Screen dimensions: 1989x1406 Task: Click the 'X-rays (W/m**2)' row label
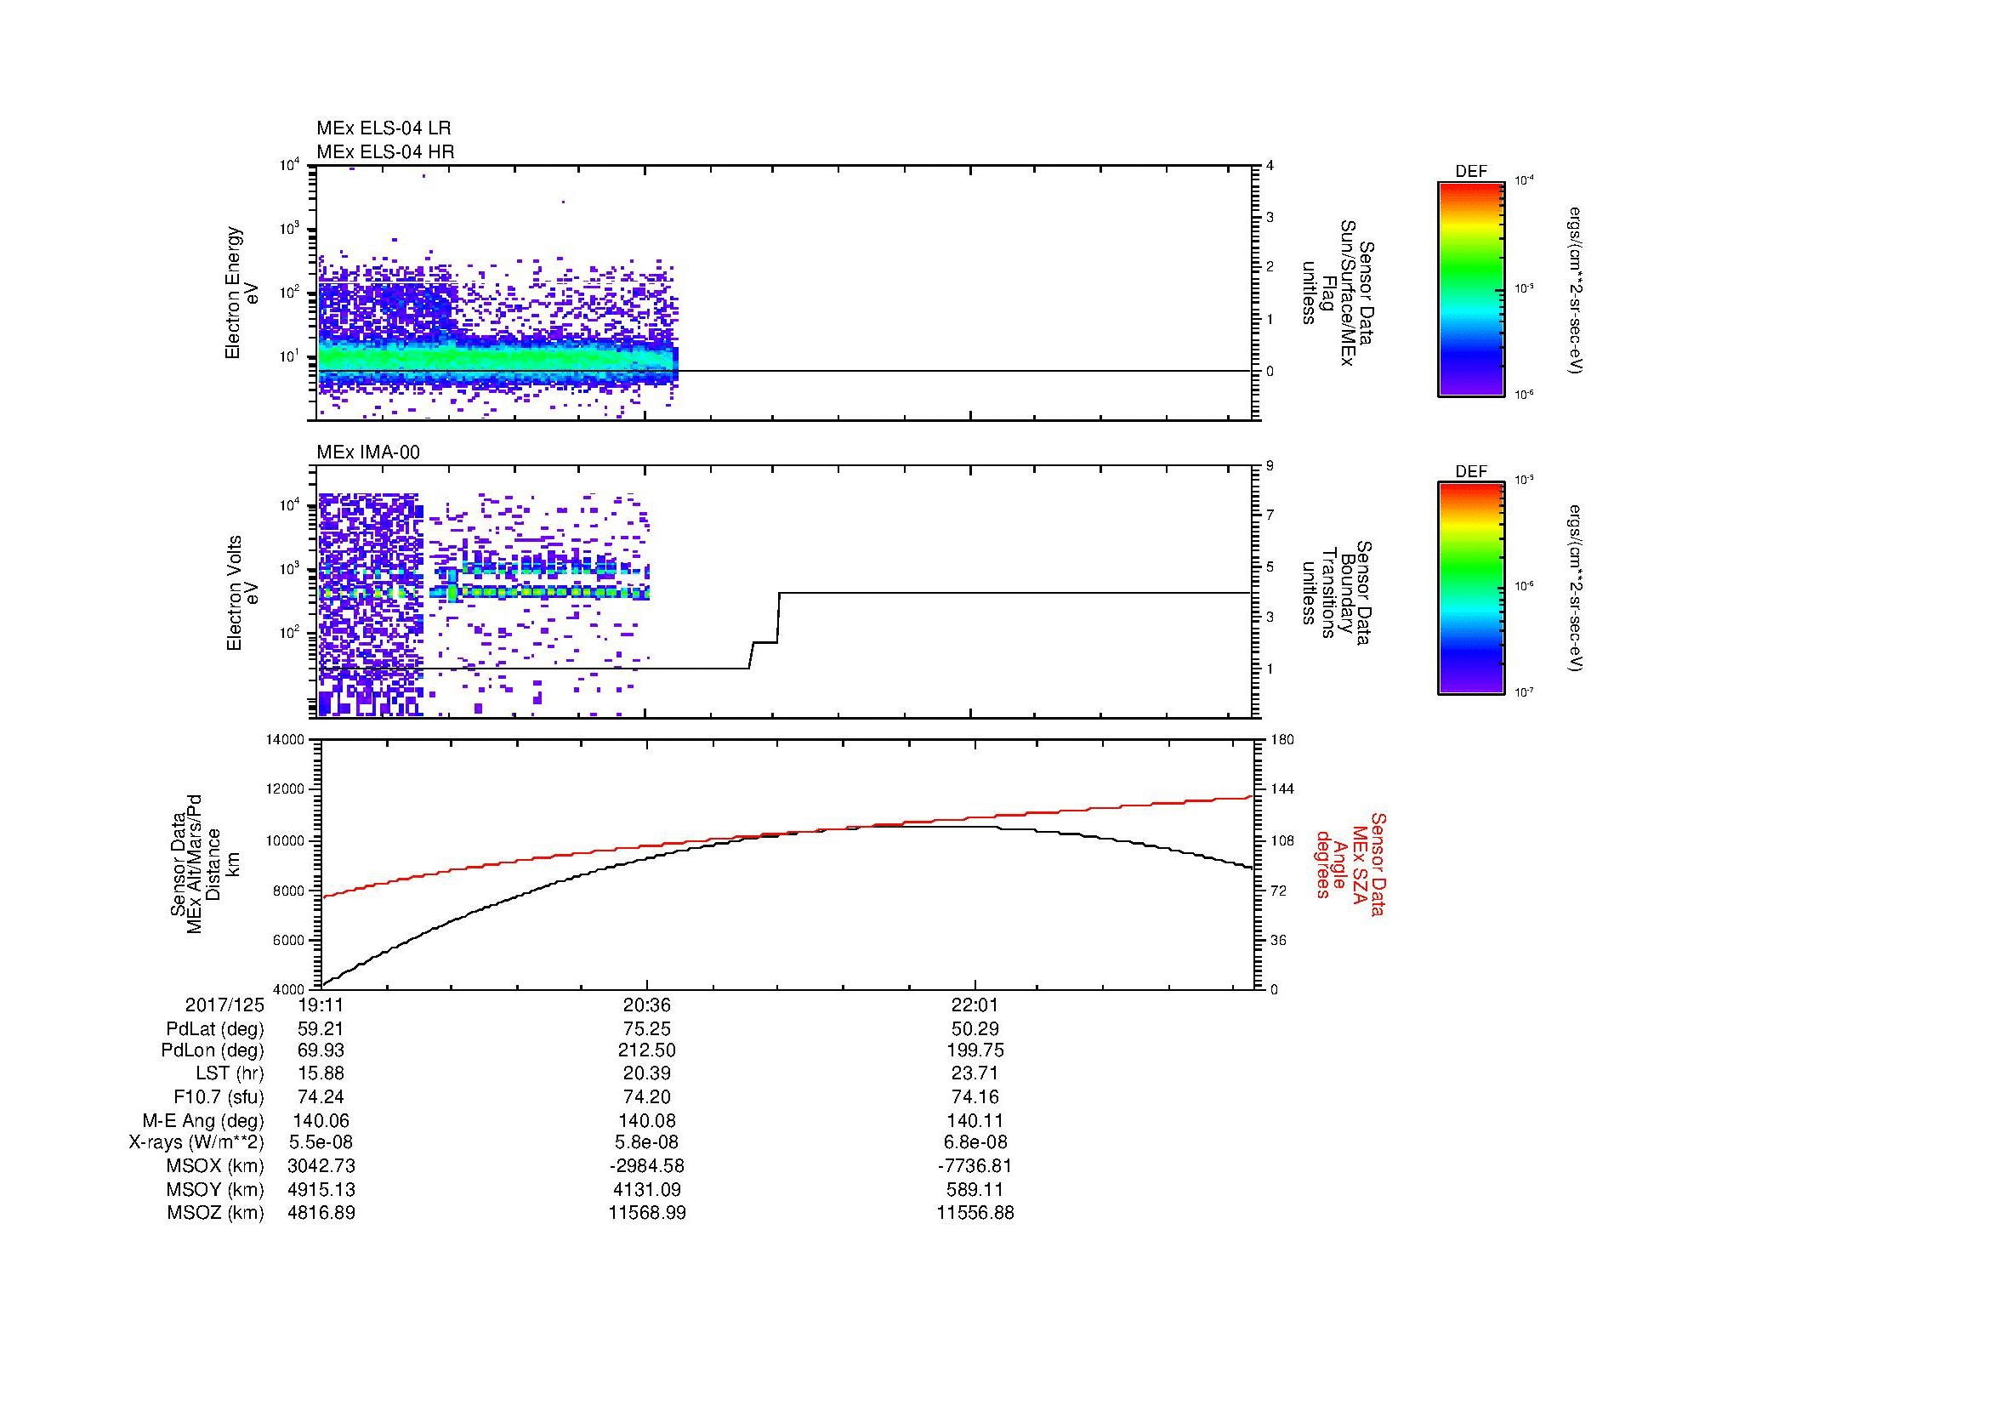(x=196, y=1142)
